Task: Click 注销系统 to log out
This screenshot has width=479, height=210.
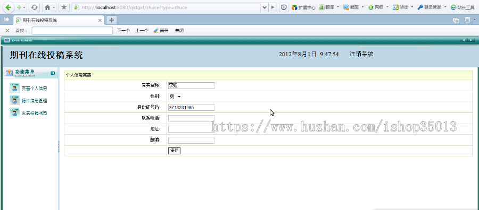Action: pos(361,54)
